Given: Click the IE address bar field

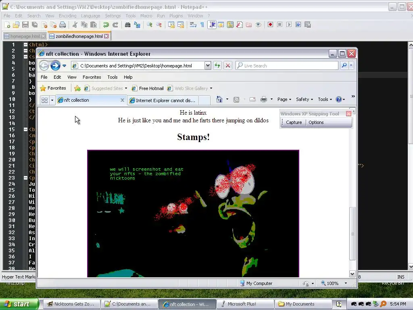Looking at the screenshot, I should [138, 66].
